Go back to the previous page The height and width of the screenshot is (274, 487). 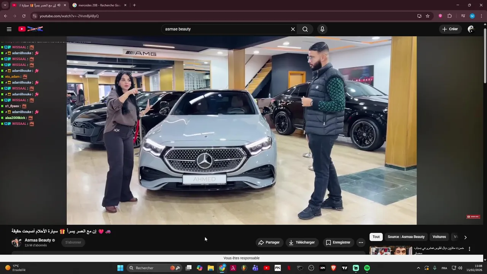[x=5, y=16]
